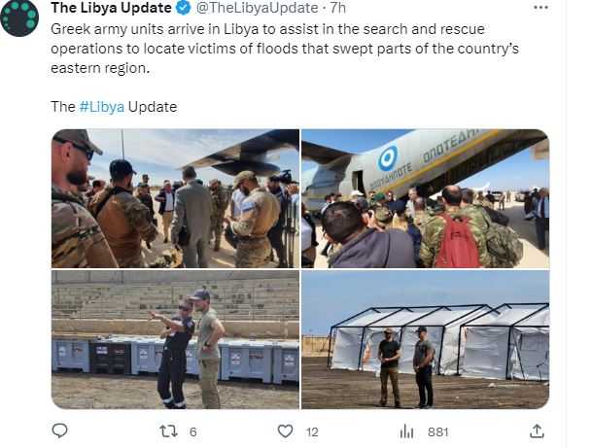Open the #Libya hashtag link
Image resolution: width=591 pixels, height=448 pixels.
(102, 107)
